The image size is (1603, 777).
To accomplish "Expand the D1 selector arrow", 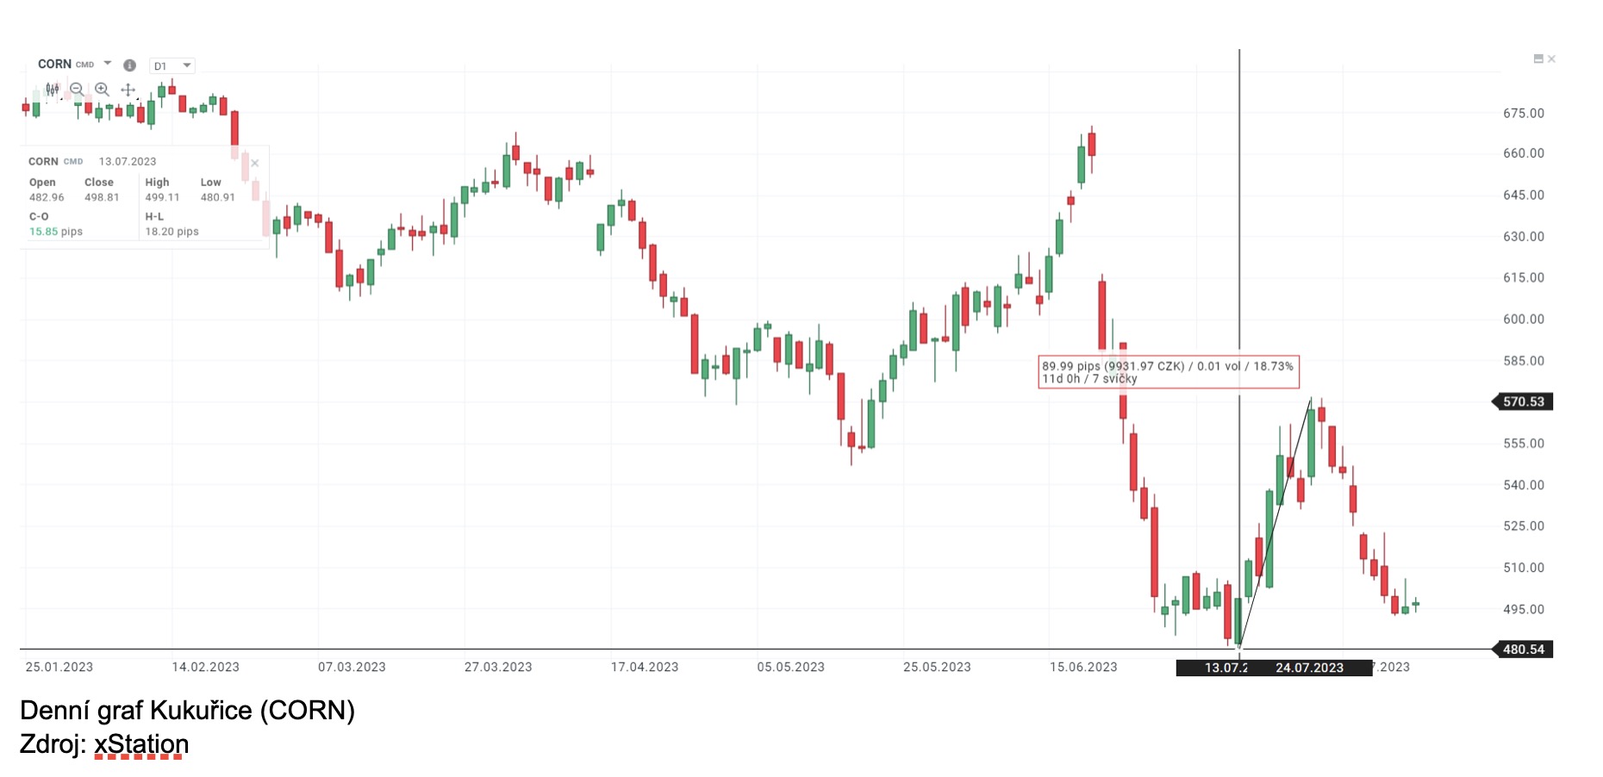I will coord(186,65).
